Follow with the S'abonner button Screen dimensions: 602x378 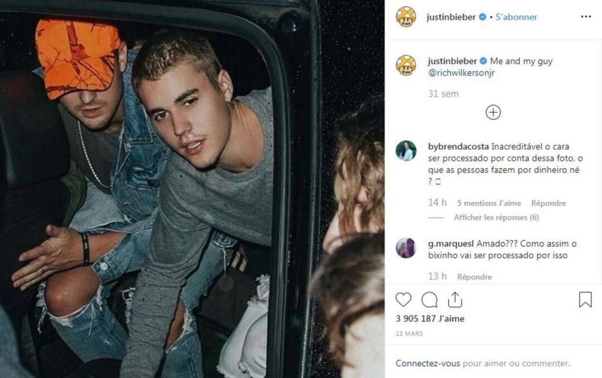[x=516, y=17]
